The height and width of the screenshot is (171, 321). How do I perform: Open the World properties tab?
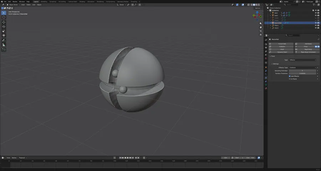click(266, 58)
